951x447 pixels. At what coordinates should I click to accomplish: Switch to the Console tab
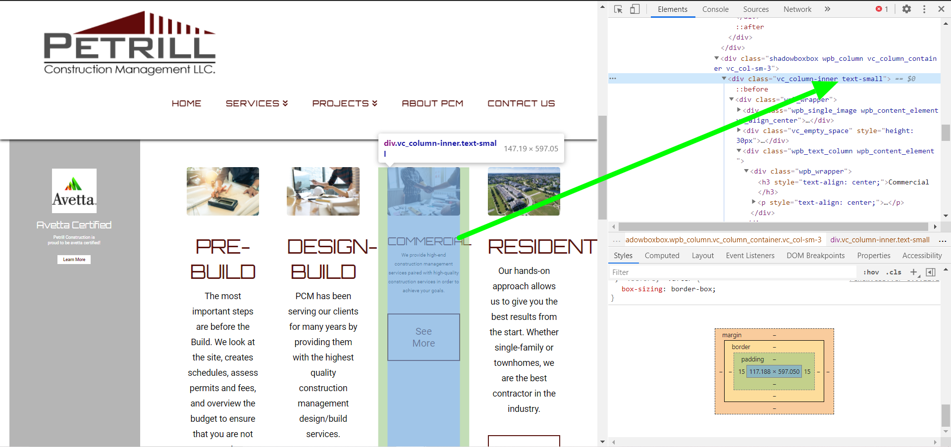click(x=715, y=9)
